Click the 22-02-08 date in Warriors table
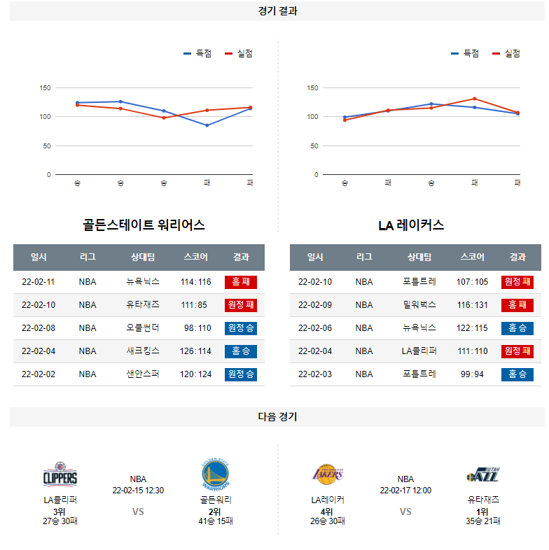This screenshot has height=550, width=549. 39,328
